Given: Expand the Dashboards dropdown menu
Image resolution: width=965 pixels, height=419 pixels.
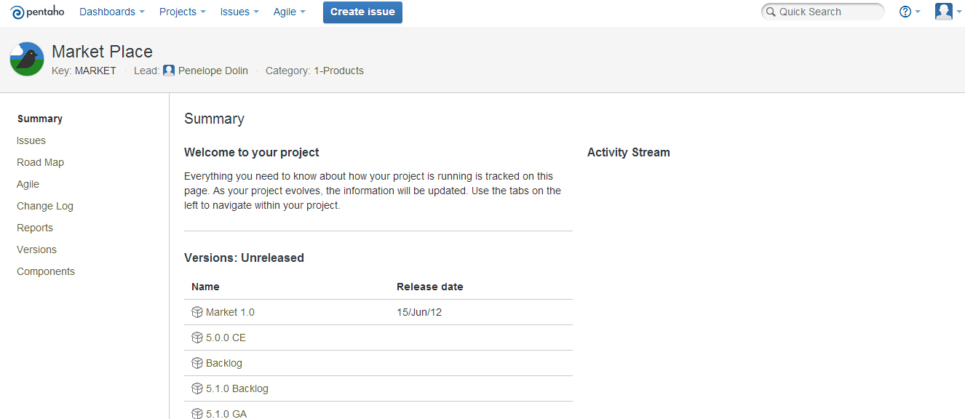Looking at the screenshot, I should pyautogui.click(x=112, y=12).
